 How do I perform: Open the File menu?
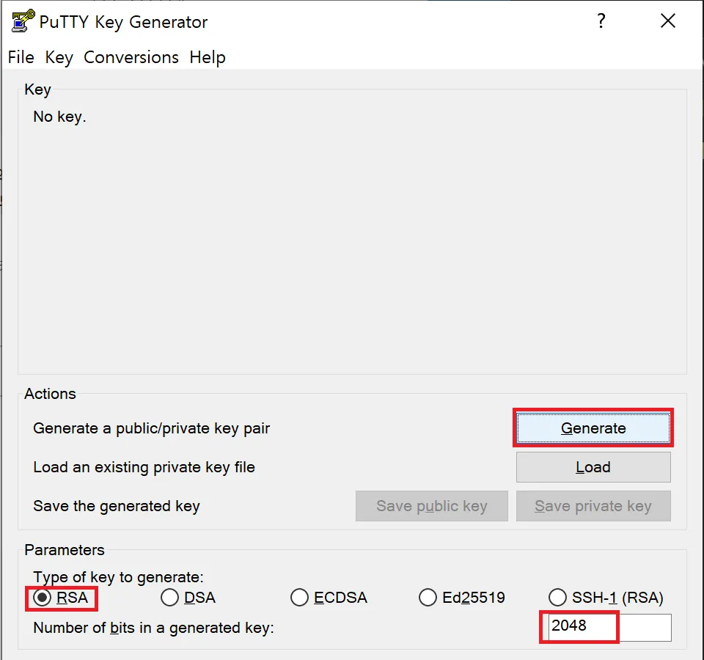click(21, 57)
